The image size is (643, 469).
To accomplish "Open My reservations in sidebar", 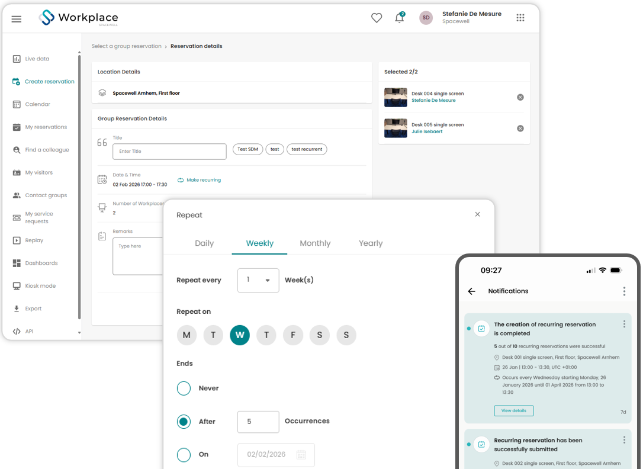I will (40, 127).
